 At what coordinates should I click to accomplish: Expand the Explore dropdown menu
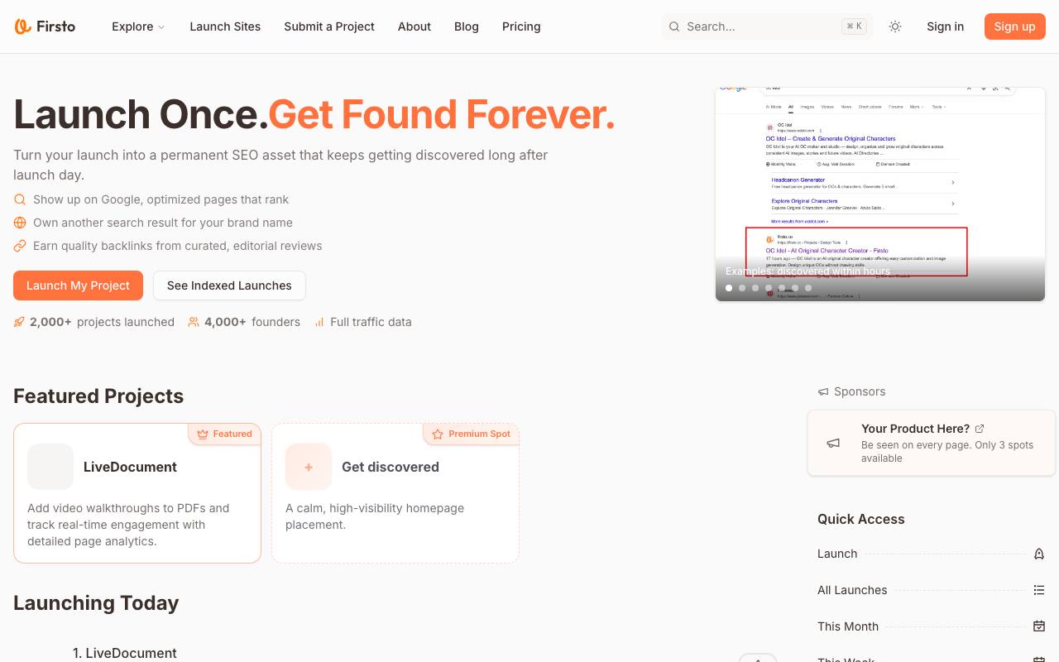pyautogui.click(x=138, y=26)
